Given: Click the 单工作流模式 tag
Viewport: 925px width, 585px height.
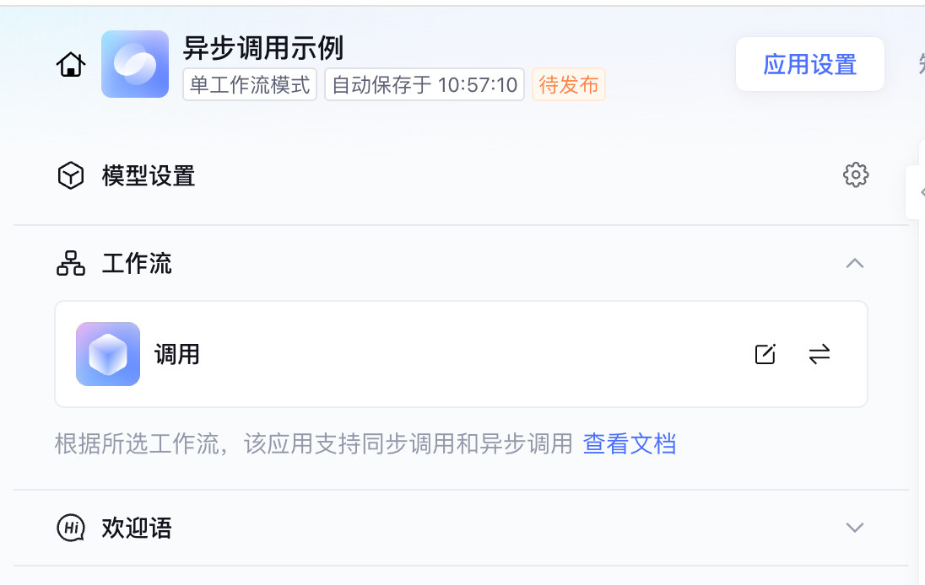Looking at the screenshot, I should [x=250, y=85].
